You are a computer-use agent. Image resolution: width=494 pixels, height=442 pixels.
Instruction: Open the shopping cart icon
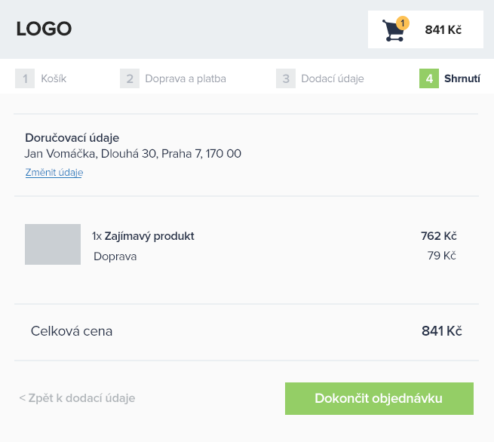coord(393,32)
